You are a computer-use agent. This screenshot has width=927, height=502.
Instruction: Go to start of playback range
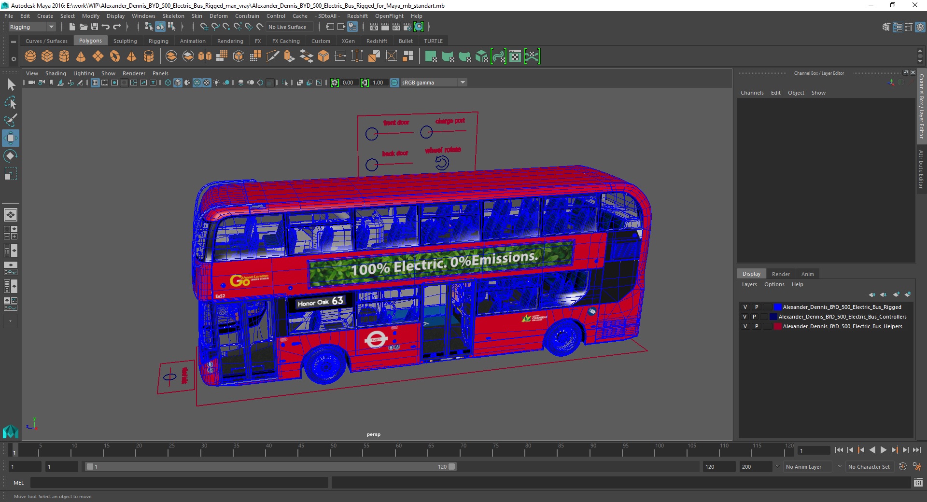pyautogui.click(x=839, y=450)
